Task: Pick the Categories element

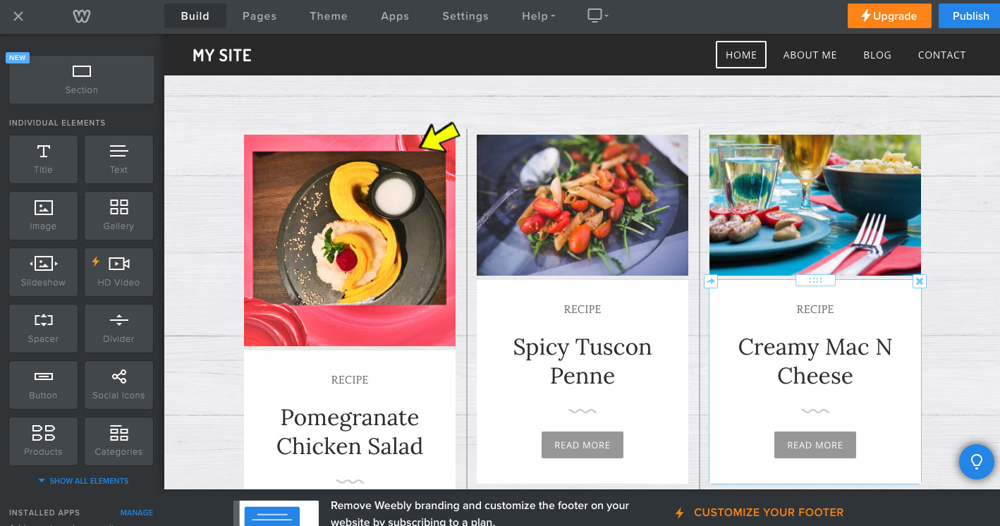Action: [x=118, y=441]
